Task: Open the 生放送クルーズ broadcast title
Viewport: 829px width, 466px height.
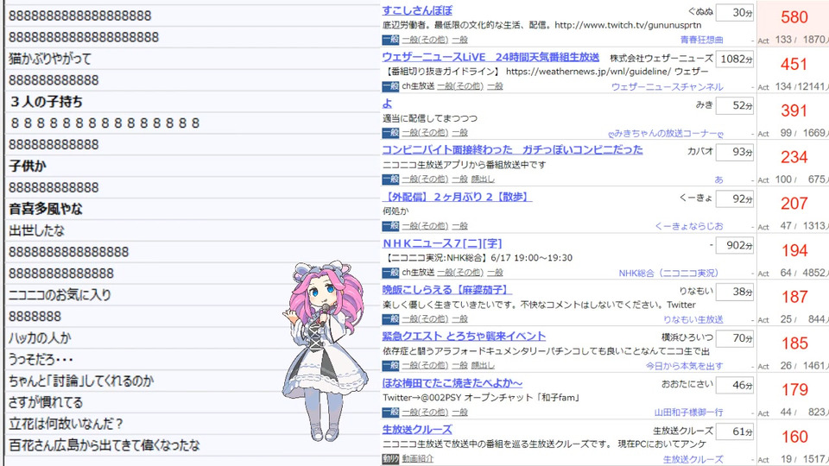Action: point(417,430)
